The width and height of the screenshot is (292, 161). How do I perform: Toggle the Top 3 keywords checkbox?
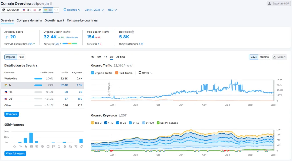pyautogui.click(x=92, y=123)
